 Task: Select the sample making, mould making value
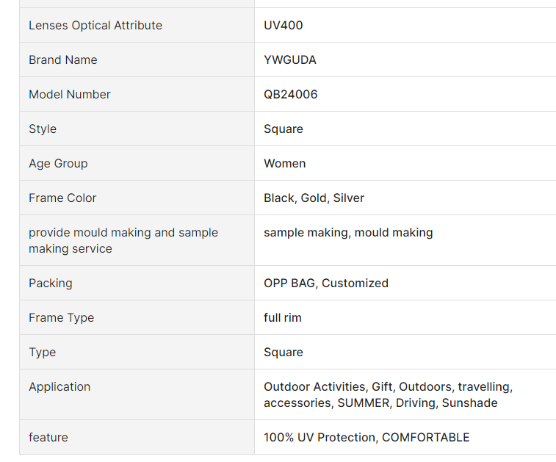tap(348, 233)
